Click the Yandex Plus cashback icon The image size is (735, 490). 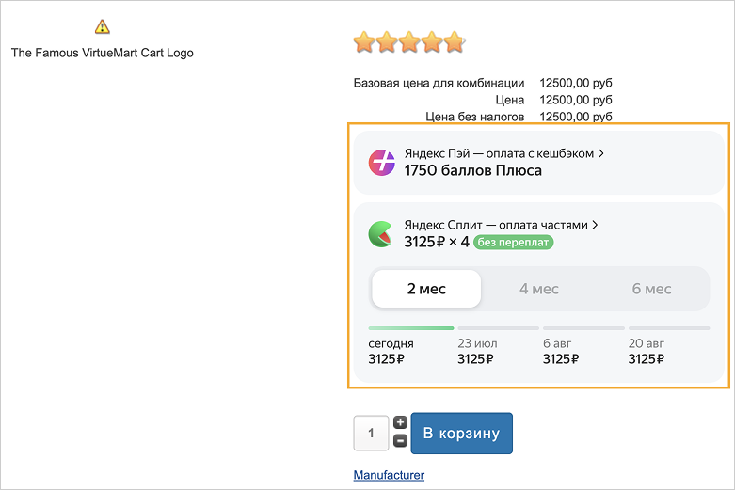381,163
